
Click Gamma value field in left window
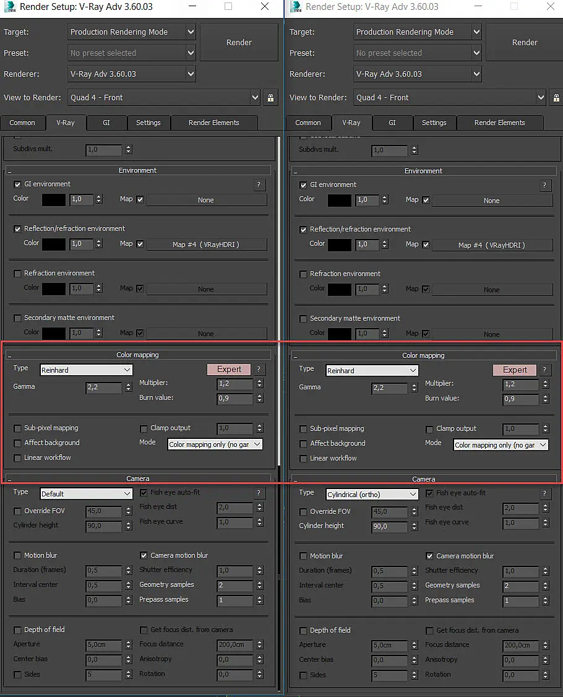[x=104, y=387]
